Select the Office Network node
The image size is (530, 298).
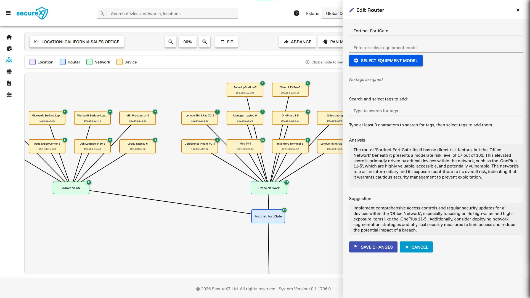pyautogui.click(x=269, y=188)
